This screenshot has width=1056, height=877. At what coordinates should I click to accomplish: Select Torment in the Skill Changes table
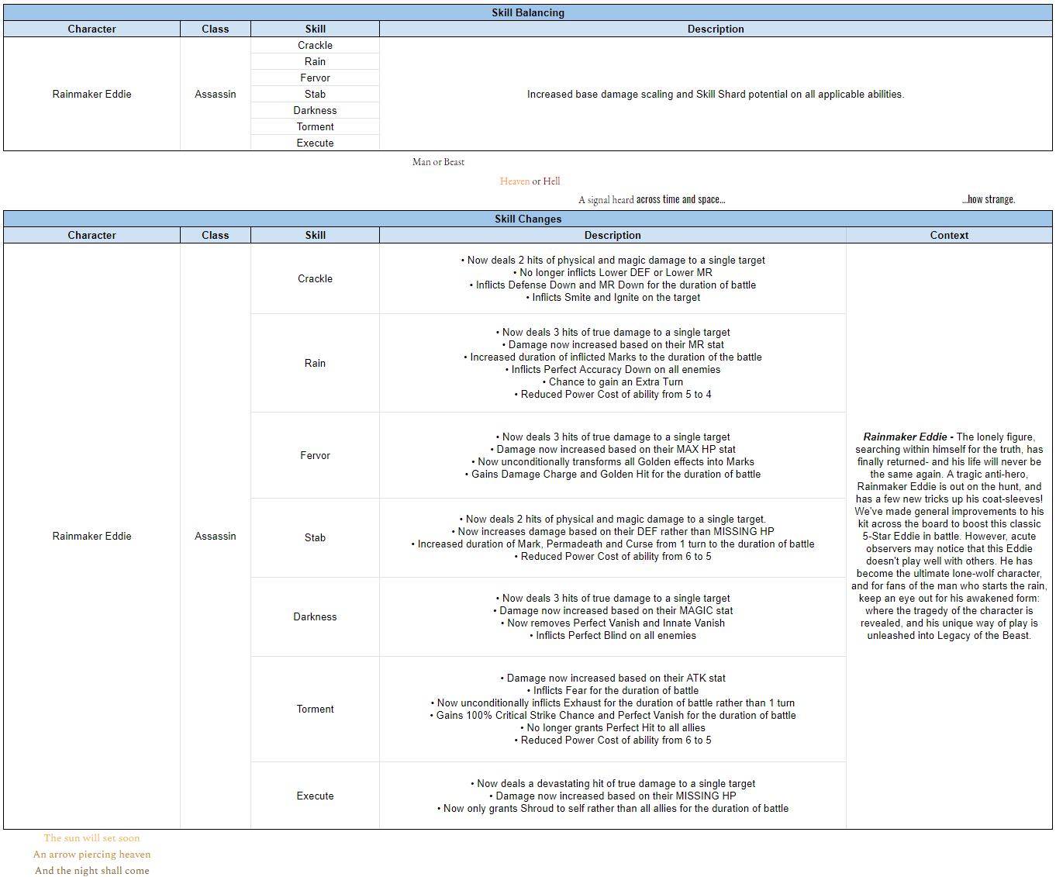click(x=315, y=709)
